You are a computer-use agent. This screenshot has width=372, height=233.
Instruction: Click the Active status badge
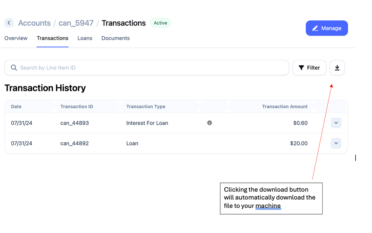click(160, 23)
